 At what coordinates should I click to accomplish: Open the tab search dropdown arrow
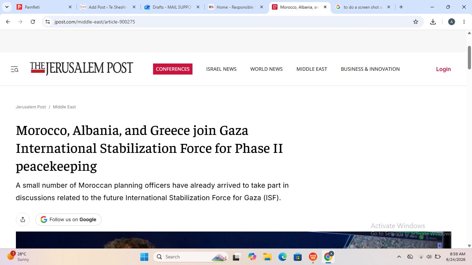[x=7, y=7]
